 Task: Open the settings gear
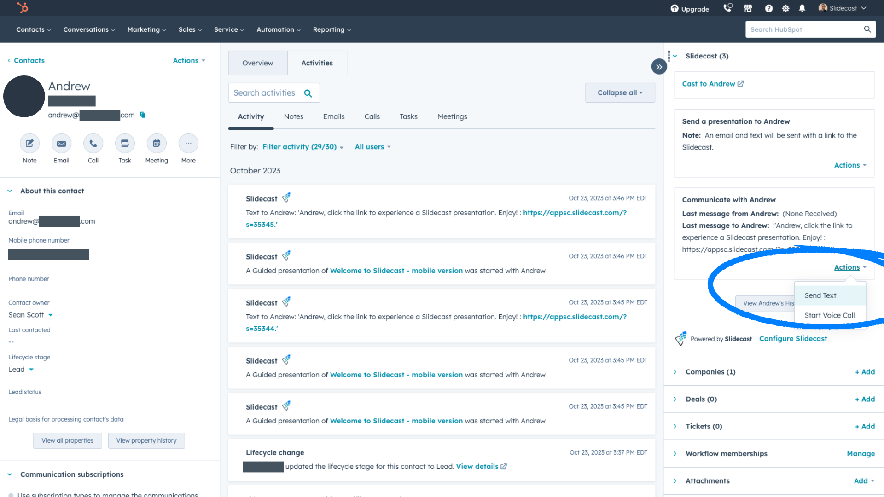point(785,8)
